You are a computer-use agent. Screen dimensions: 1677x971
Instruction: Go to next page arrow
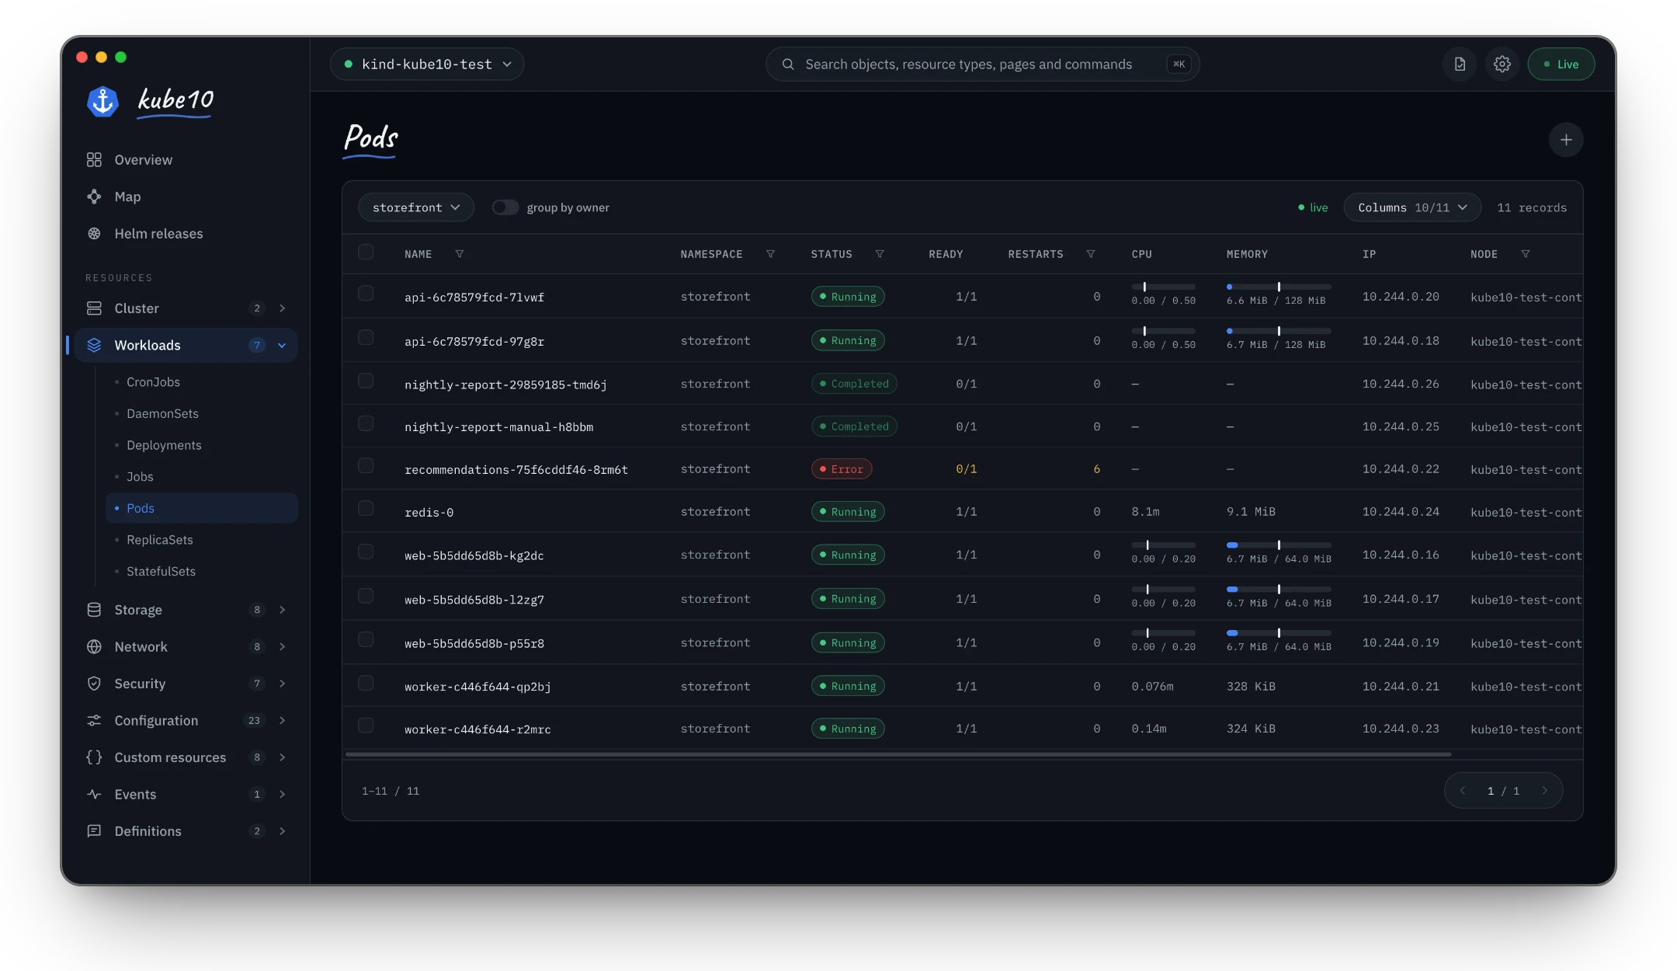(x=1545, y=791)
